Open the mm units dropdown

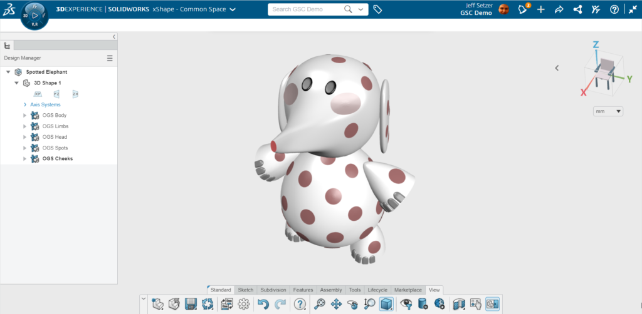pos(608,111)
